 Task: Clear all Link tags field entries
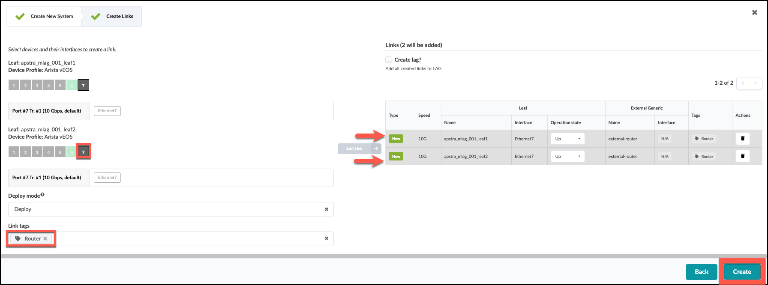(x=326, y=238)
